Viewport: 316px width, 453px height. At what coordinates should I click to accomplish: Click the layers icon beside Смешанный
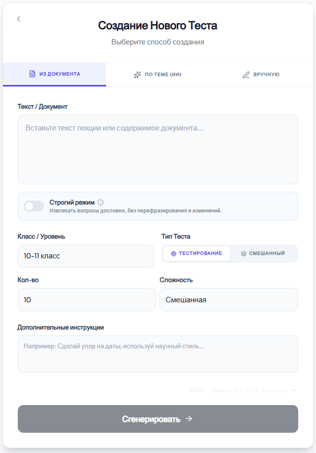(x=244, y=253)
